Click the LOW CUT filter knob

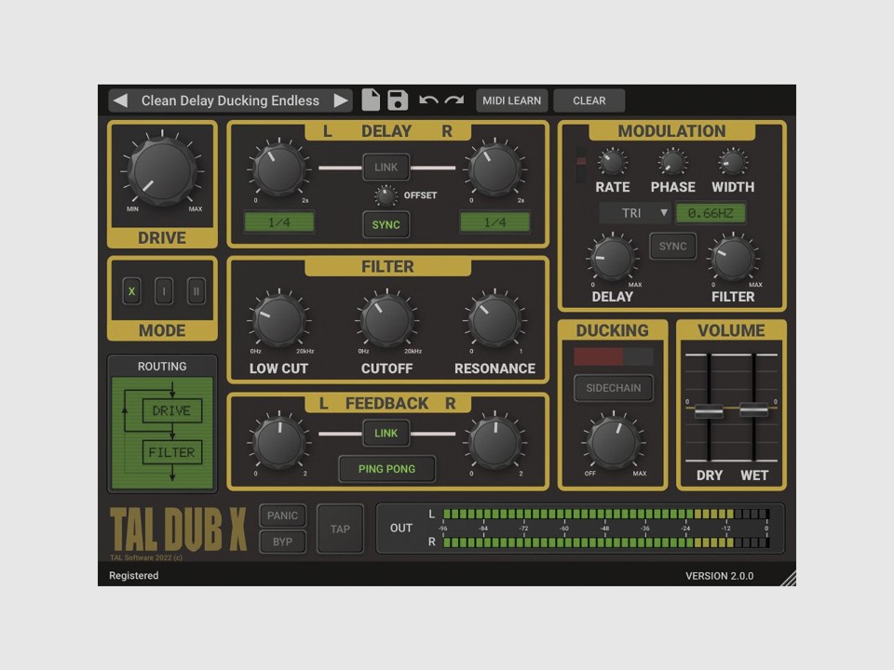[x=278, y=321]
